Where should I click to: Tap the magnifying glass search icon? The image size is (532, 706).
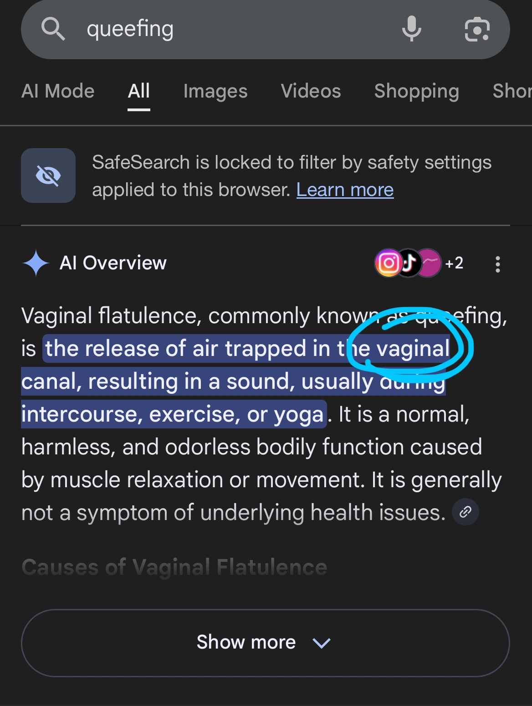tap(53, 30)
